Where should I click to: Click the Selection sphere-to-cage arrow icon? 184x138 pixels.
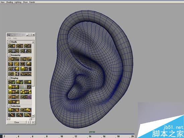click(x=14, y=110)
